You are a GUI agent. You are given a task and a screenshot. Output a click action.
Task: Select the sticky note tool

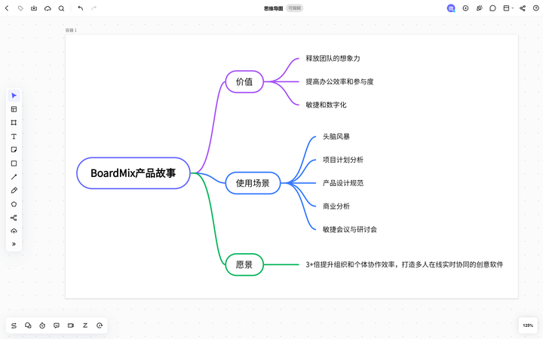[14, 150]
